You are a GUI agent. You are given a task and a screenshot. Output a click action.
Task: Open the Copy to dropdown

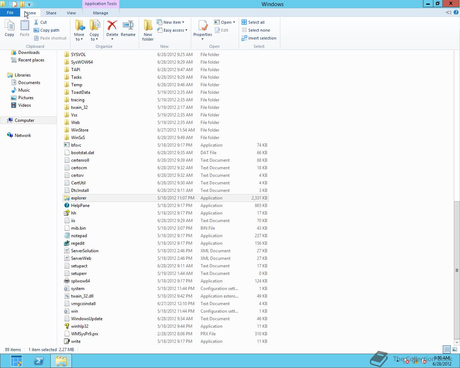94,37
